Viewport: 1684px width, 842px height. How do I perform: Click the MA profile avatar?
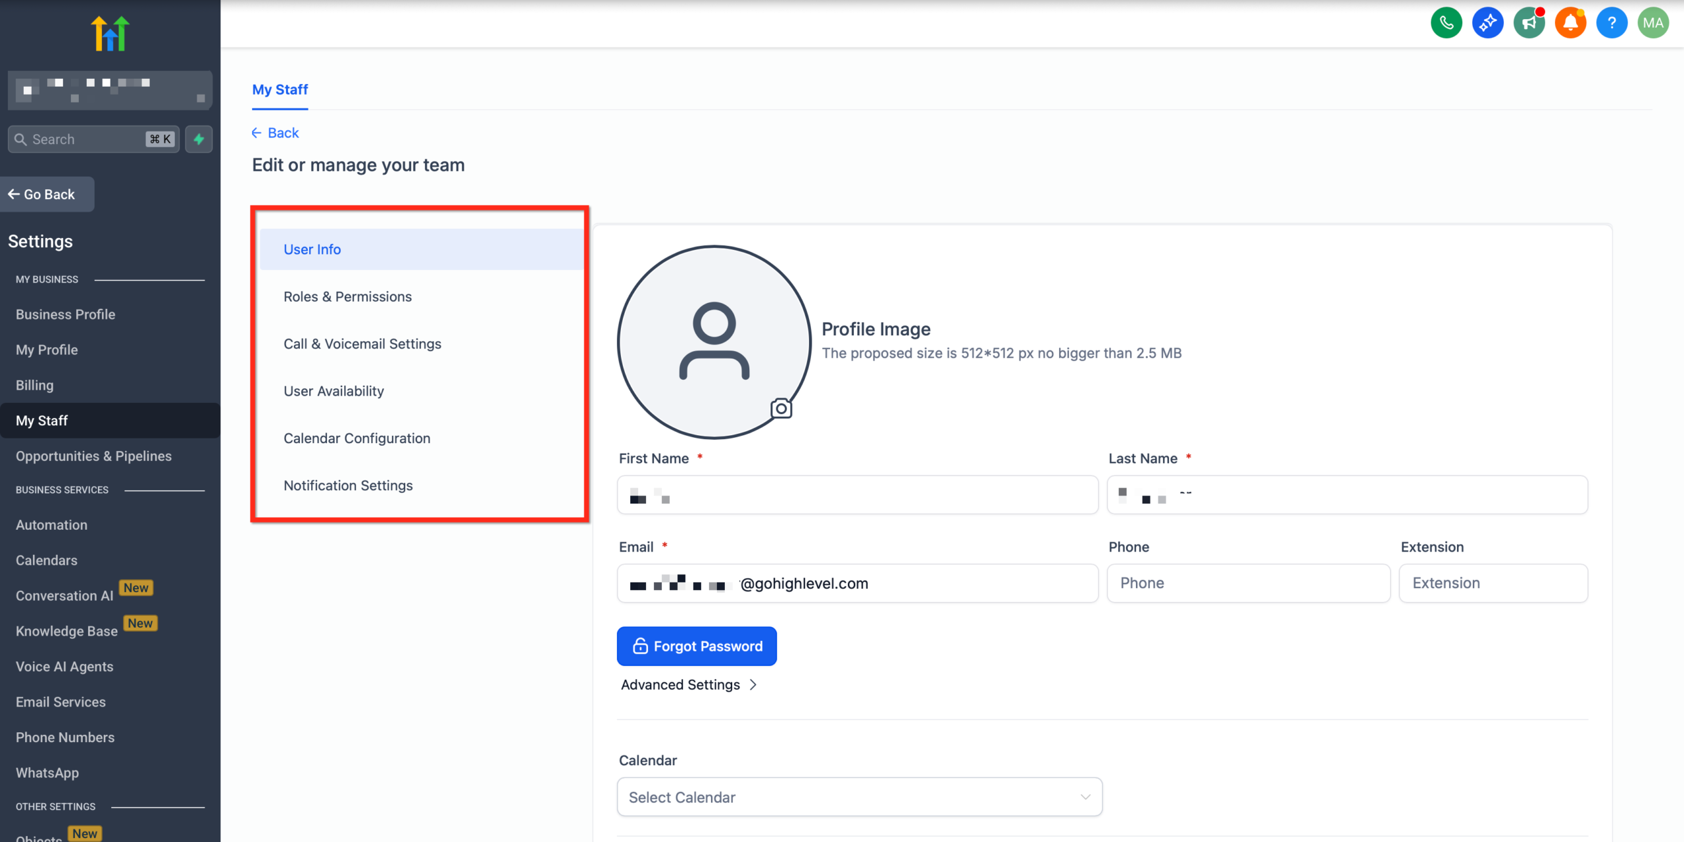[1653, 22]
